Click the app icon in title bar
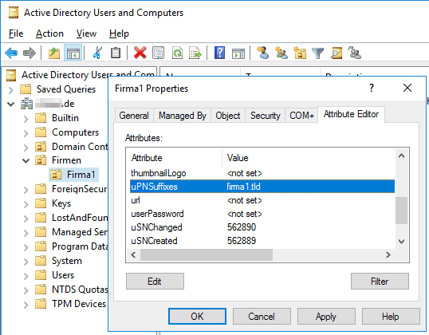 [x=14, y=13]
